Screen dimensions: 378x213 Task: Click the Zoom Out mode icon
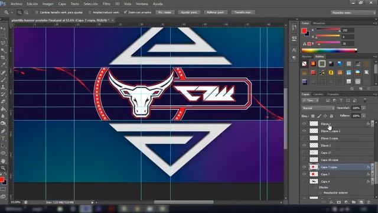pos(26,12)
